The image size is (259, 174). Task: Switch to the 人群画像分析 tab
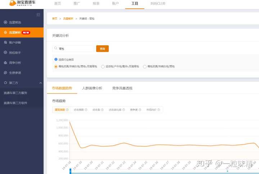[92, 88]
